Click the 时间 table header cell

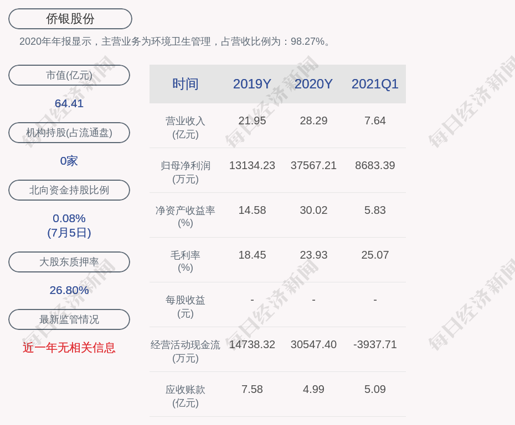click(186, 84)
